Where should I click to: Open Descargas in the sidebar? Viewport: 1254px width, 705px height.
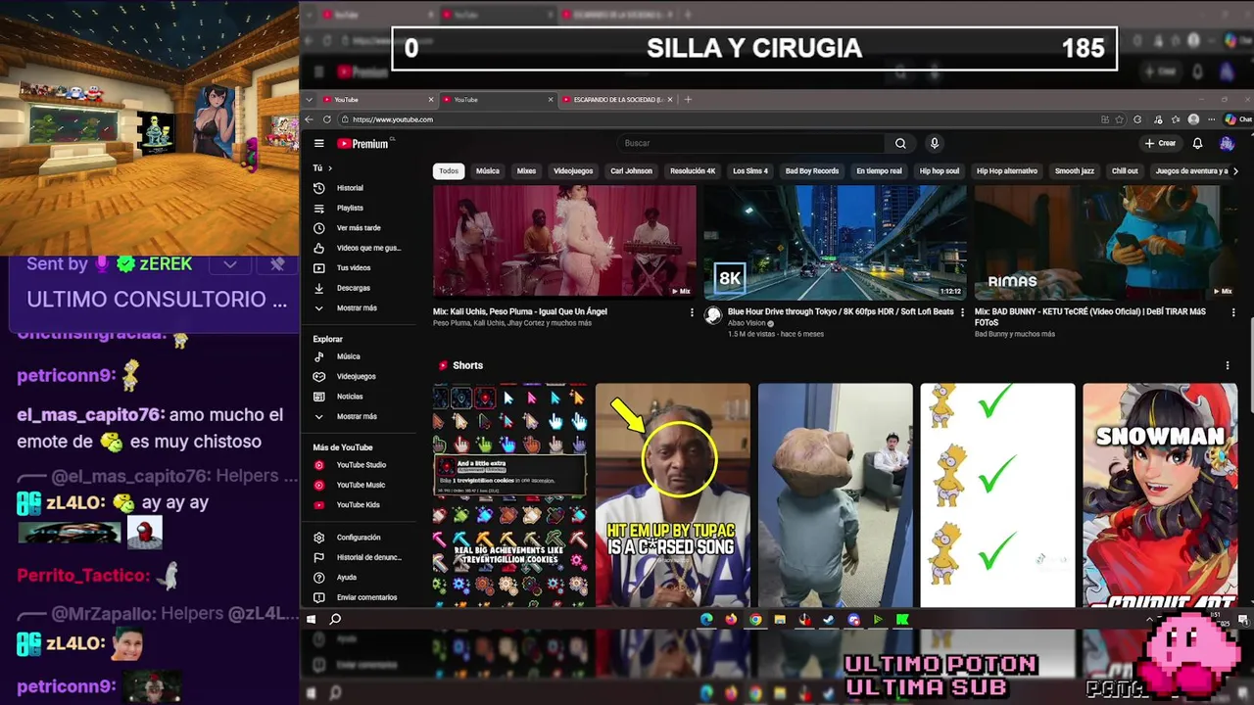353,288
